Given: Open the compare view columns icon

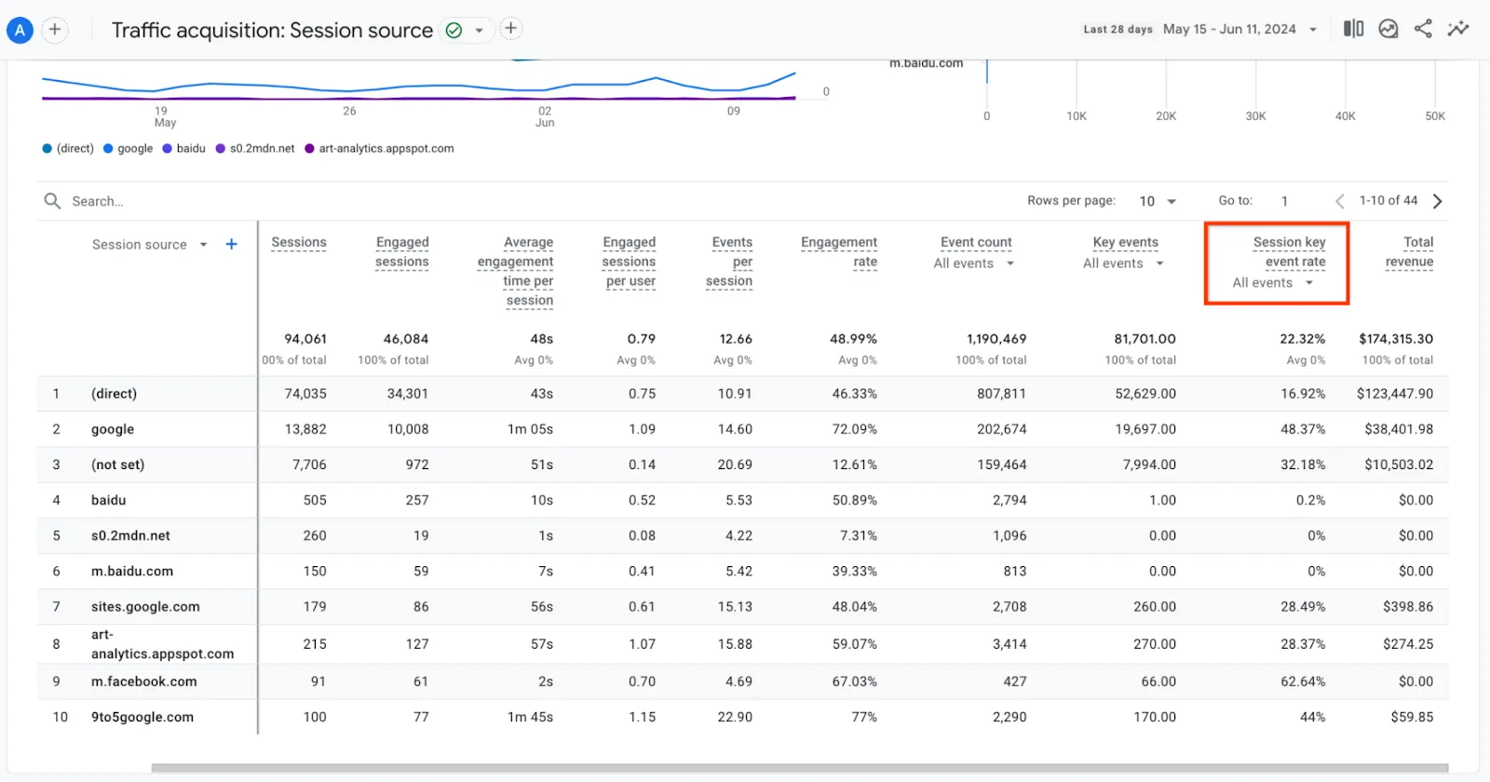Looking at the screenshot, I should pos(1353,29).
